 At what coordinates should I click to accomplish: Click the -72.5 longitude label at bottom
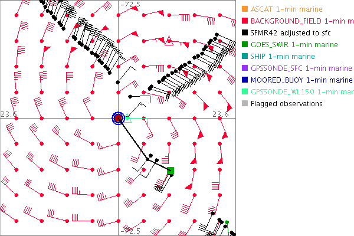coord(130,231)
